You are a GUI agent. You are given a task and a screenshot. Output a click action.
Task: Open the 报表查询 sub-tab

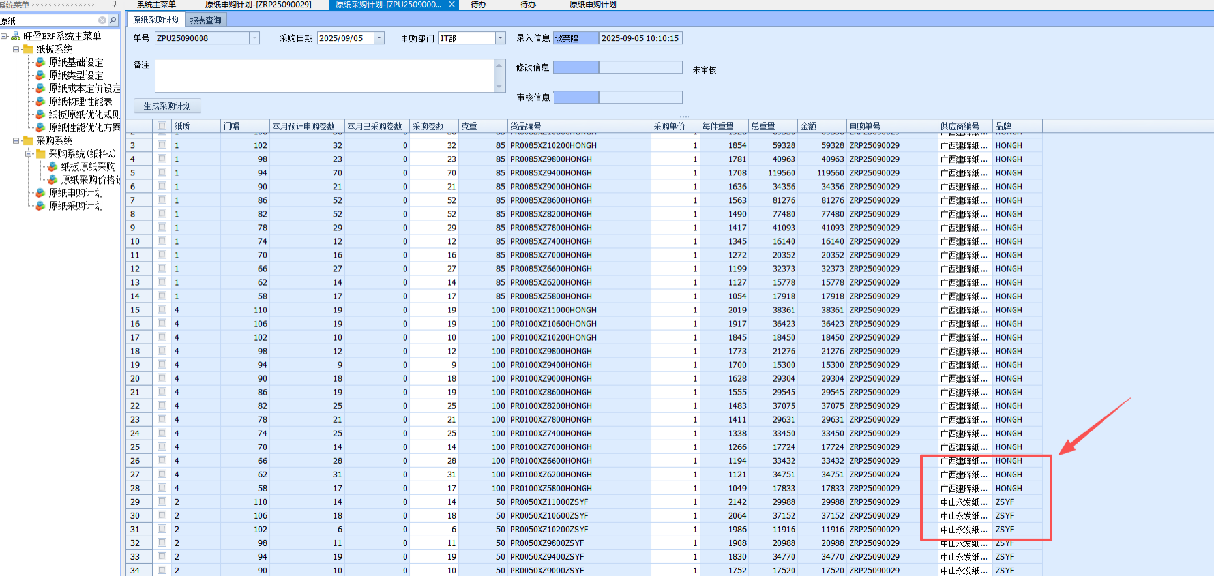[205, 20]
